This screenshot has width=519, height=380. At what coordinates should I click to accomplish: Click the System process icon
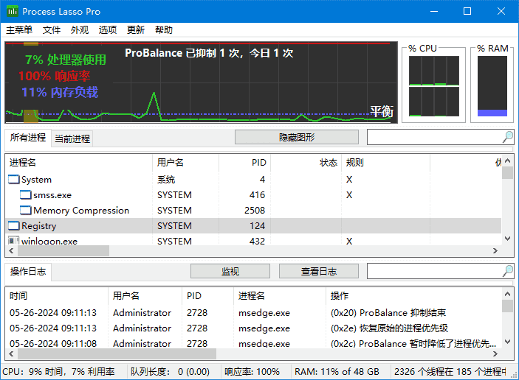point(14,180)
